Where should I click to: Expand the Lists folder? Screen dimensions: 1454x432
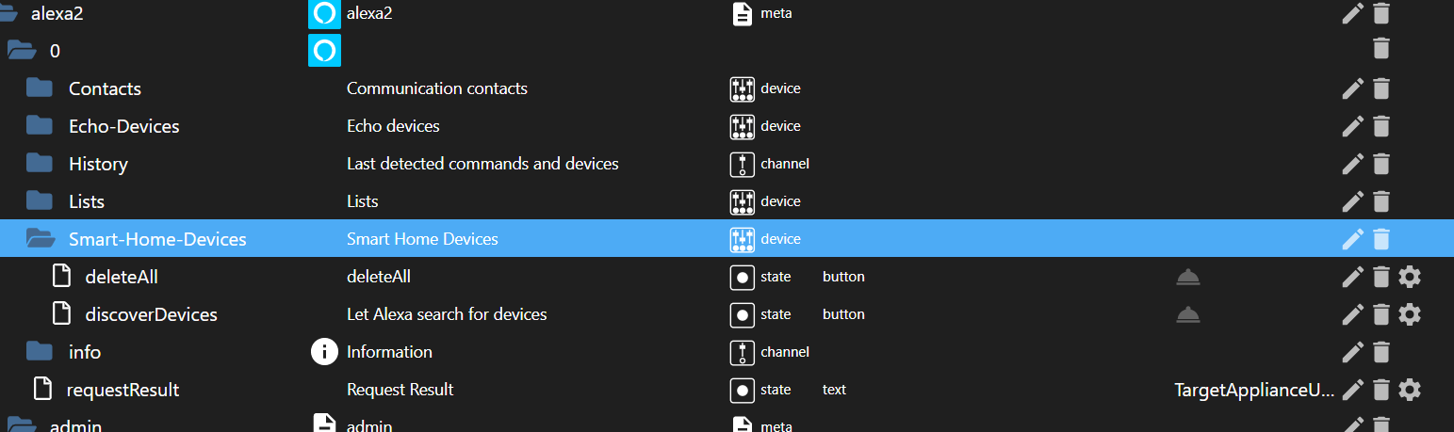tap(40, 201)
